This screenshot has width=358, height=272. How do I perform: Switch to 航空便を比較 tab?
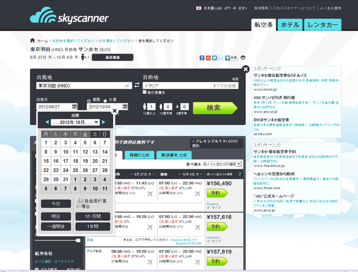pos(174,155)
